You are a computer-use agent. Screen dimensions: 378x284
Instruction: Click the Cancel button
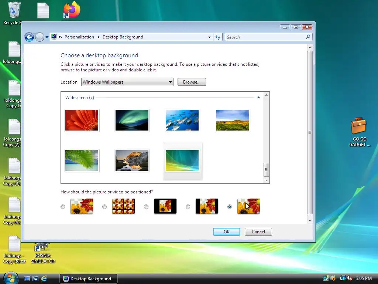pos(258,231)
